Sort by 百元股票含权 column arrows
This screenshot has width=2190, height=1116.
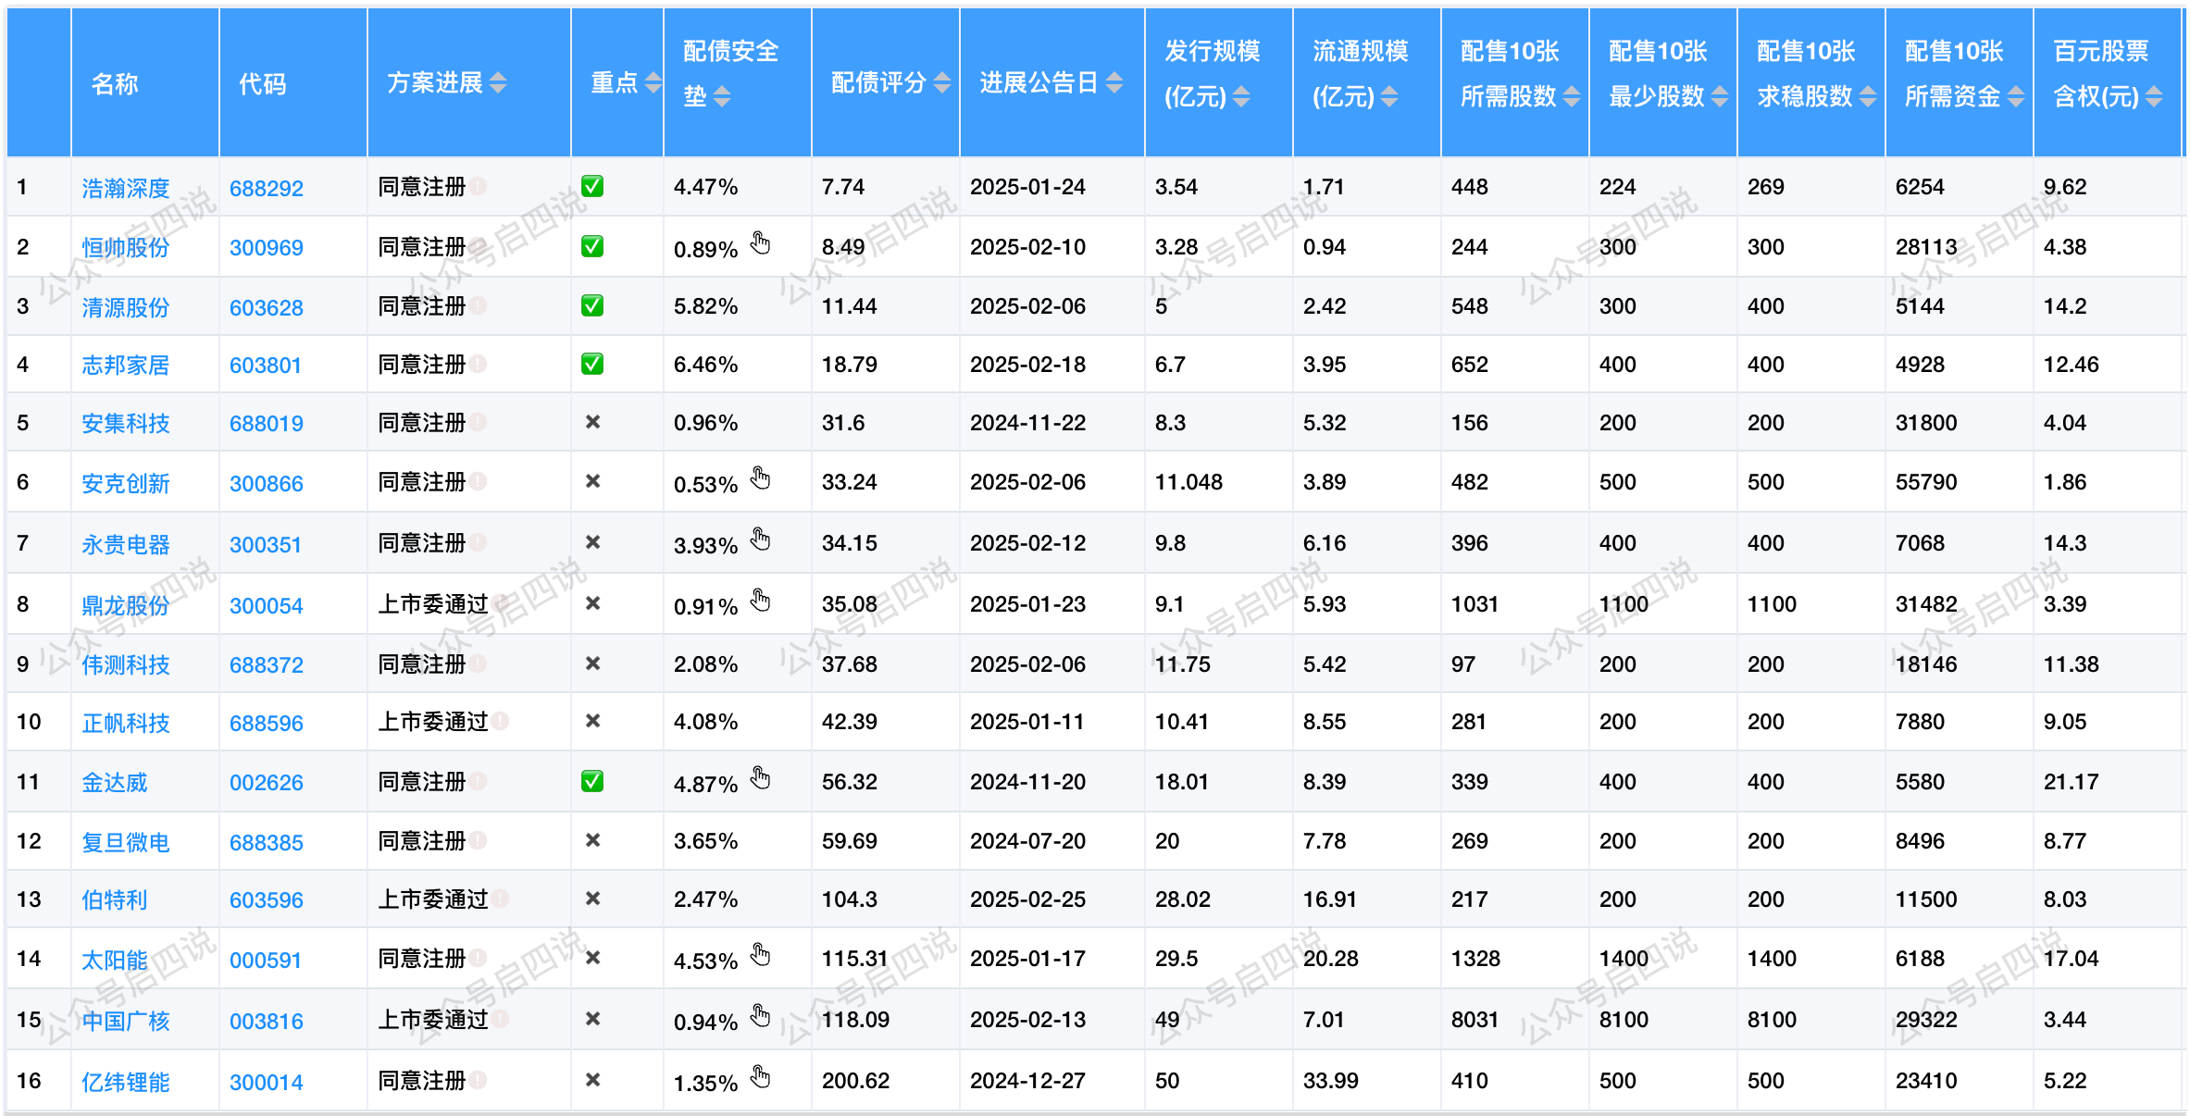click(2154, 96)
